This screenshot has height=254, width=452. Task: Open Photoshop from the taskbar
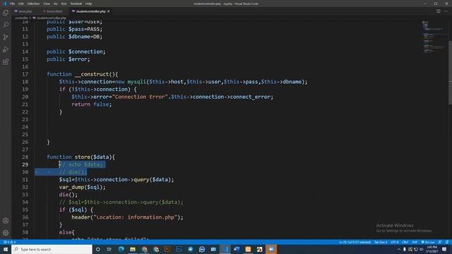(179, 249)
